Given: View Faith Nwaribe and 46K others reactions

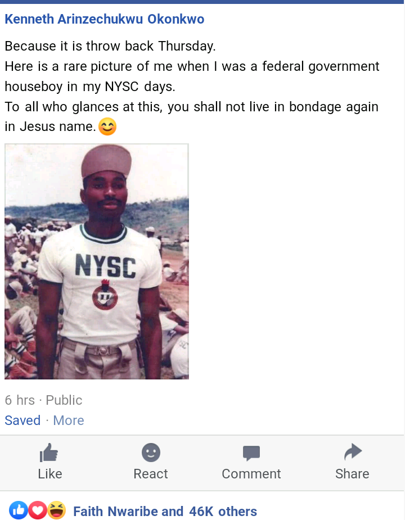Looking at the screenshot, I should (x=165, y=511).
